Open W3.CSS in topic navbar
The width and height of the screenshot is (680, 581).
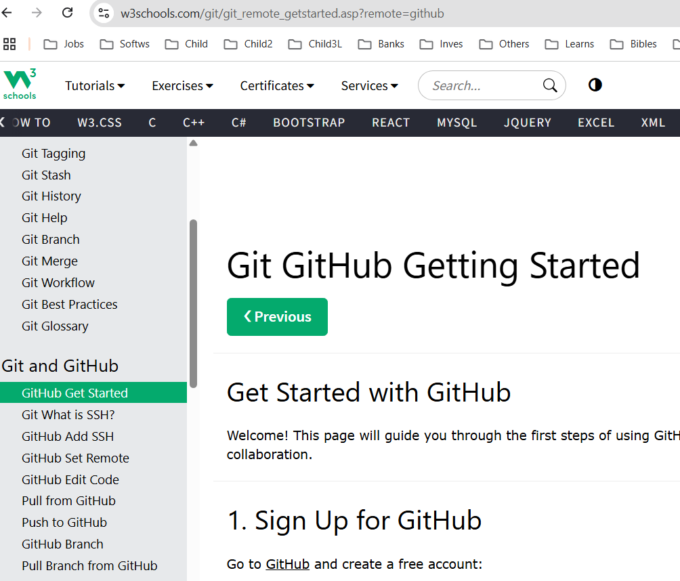(x=100, y=123)
